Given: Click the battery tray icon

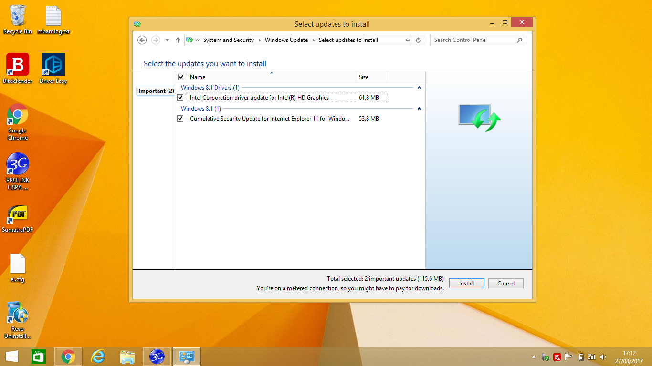Looking at the screenshot, I should [581, 356].
